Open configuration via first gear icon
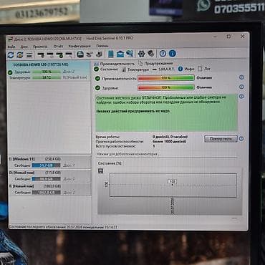 point(141,54)
